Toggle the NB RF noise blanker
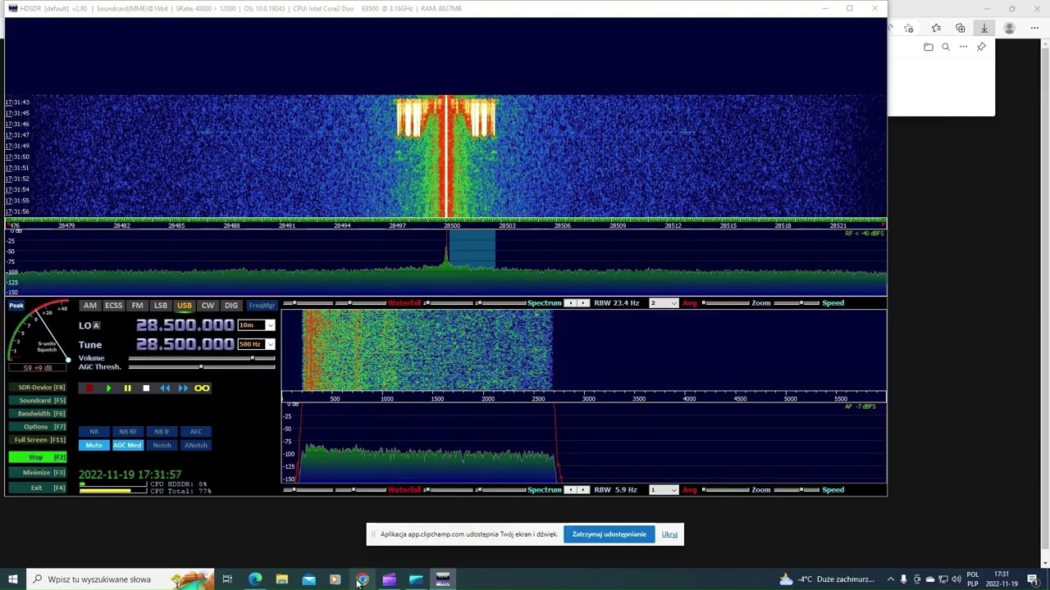This screenshot has height=590, width=1050. pyautogui.click(x=128, y=431)
